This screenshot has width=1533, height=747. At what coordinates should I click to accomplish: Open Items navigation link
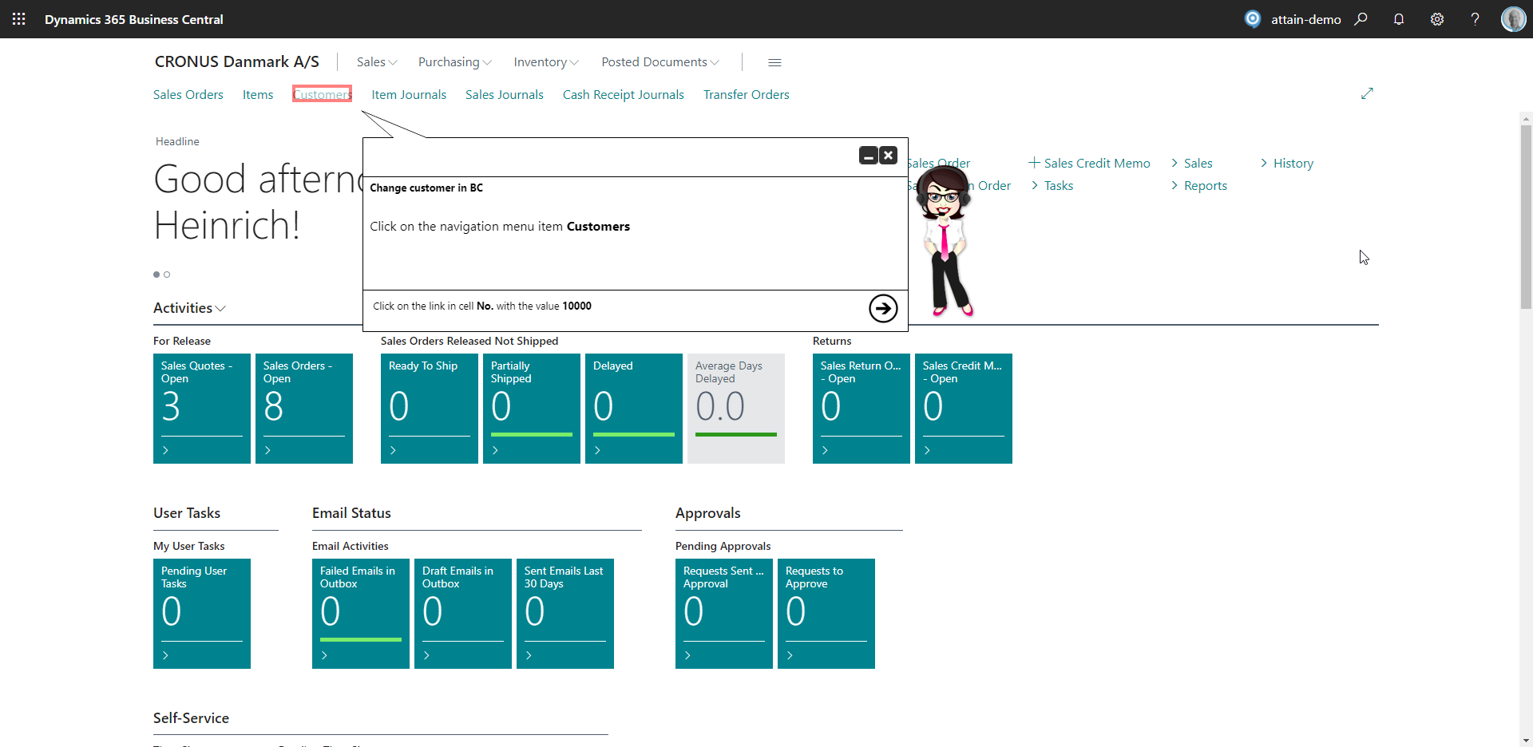(x=258, y=95)
